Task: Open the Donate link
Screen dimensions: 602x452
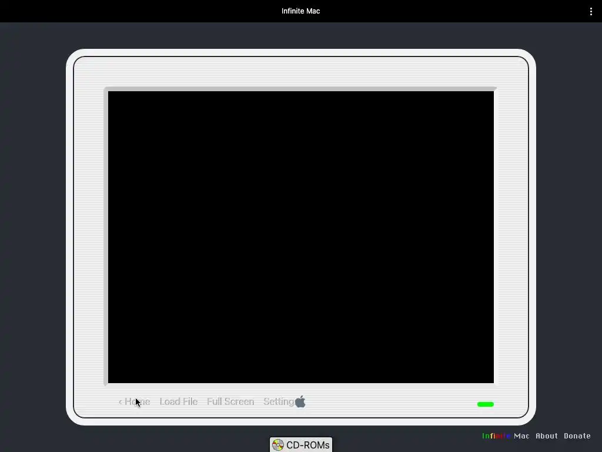Action: 577,436
